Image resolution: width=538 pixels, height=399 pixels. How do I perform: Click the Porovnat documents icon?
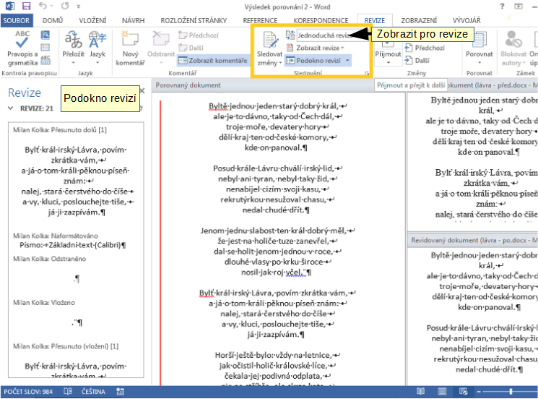(480, 40)
